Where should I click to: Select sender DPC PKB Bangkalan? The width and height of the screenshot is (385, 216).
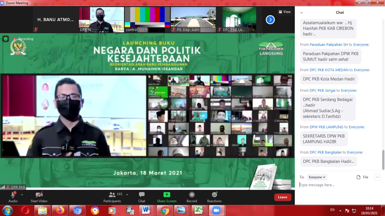(325, 152)
